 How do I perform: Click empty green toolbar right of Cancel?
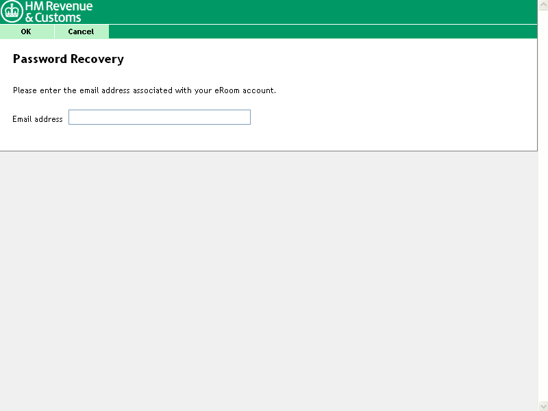pos(322,32)
